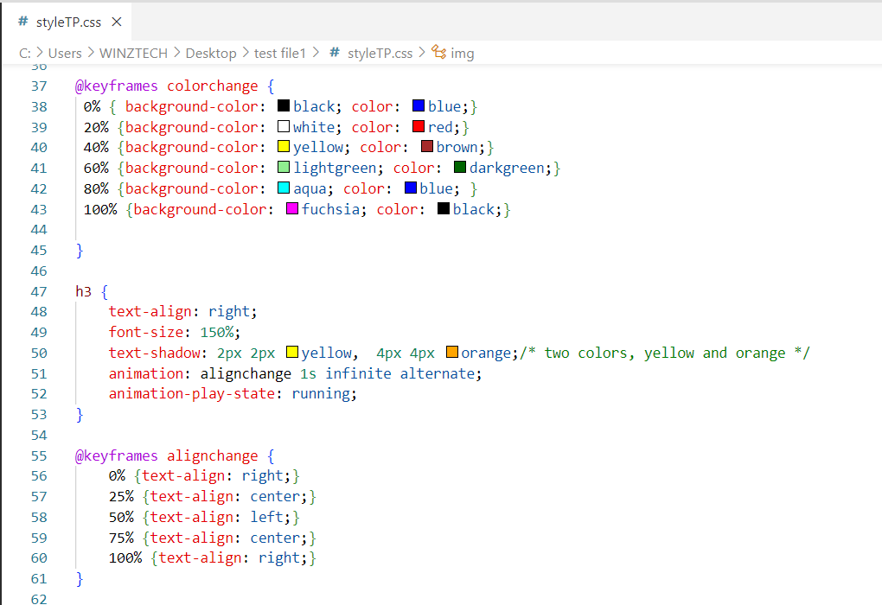
Task: Open the black color swatch on line 43
Action: coord(444,208)
